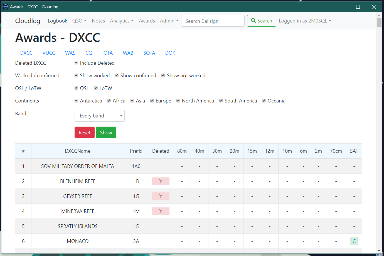The image size is (384, 256).
Task: Click the green Show button
Action: pyautogui.click(x=106, y=132)
